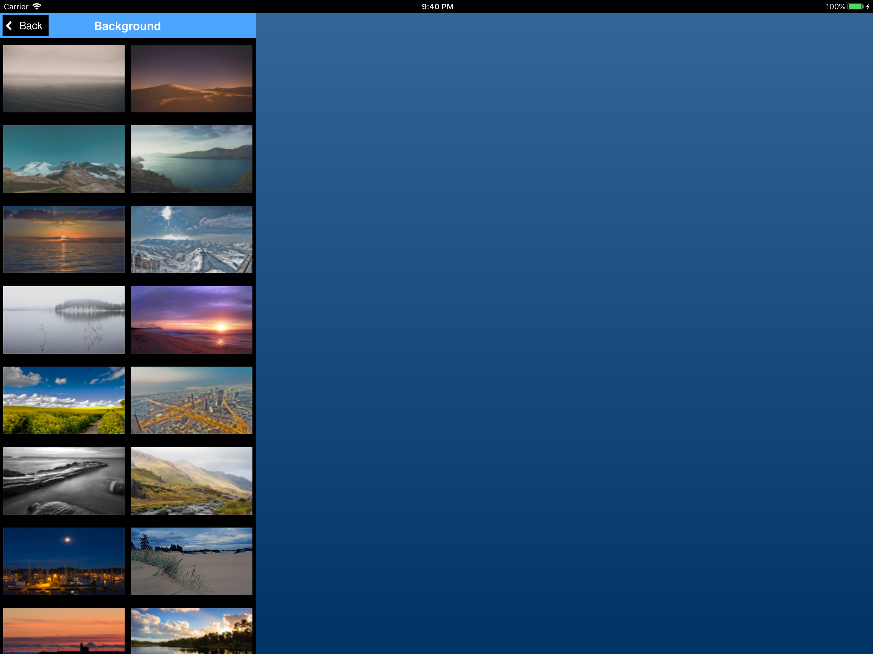Click the Background title text
This screenshot has height=654, width=873.
coord(127,26)
